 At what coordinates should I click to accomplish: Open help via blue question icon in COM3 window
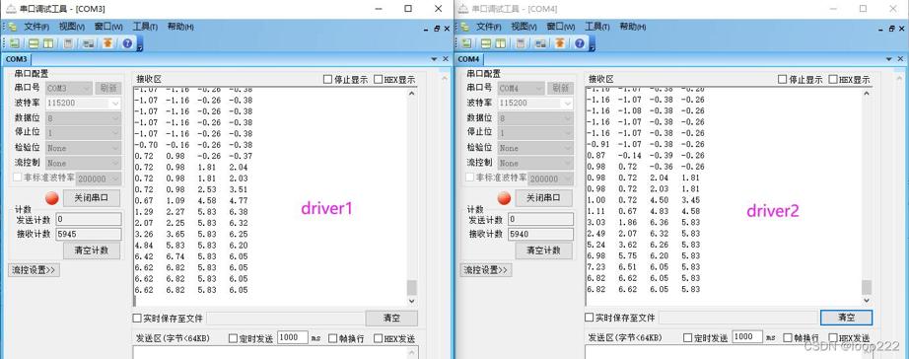pos(127,43)
